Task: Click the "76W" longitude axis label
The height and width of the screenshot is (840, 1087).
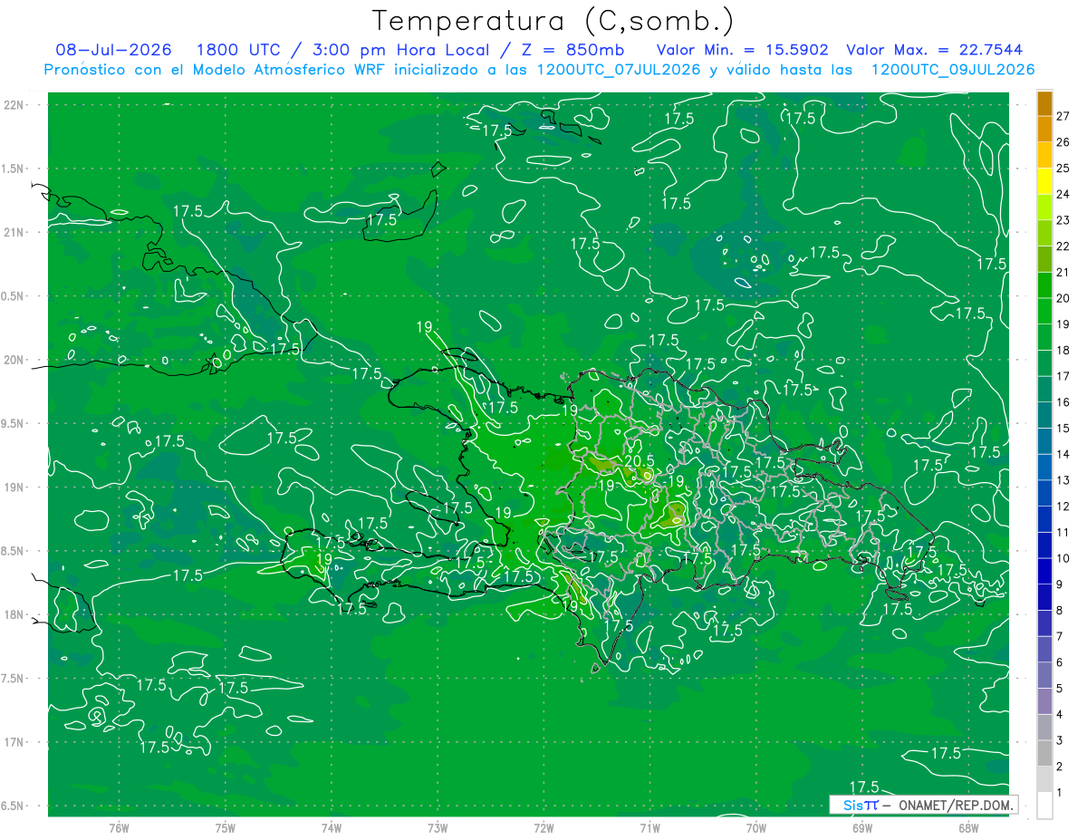Action: coord(119,827)
